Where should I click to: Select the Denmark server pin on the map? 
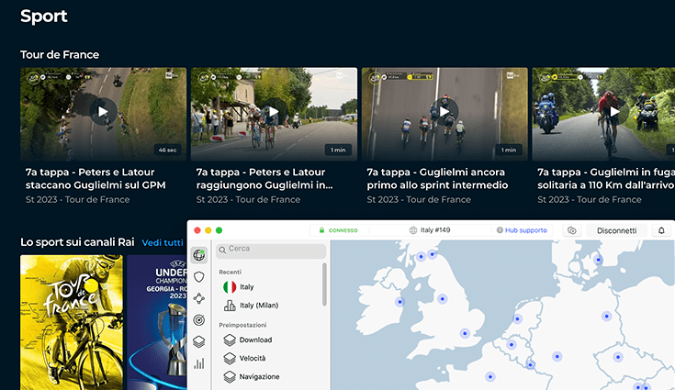[598, 260]
